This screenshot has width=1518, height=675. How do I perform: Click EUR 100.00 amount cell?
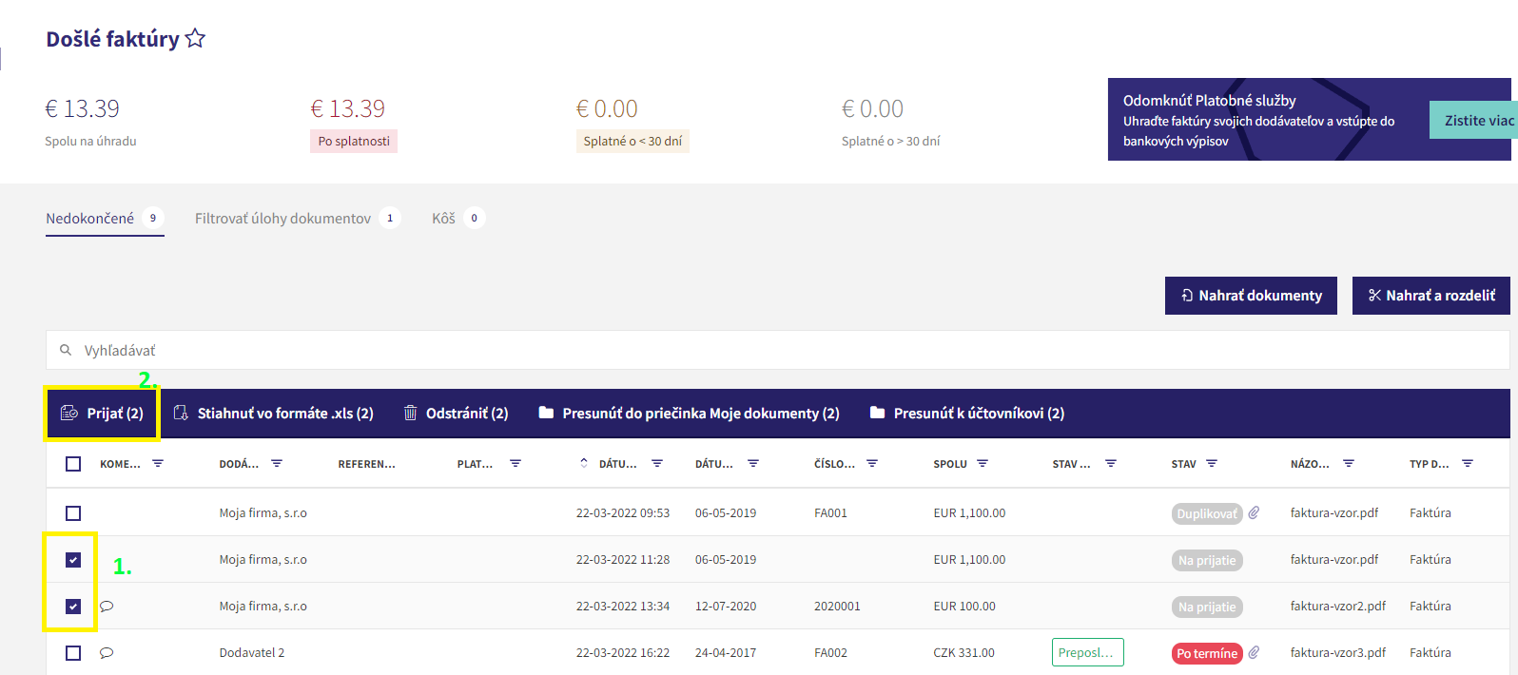(x=964, y=606)
